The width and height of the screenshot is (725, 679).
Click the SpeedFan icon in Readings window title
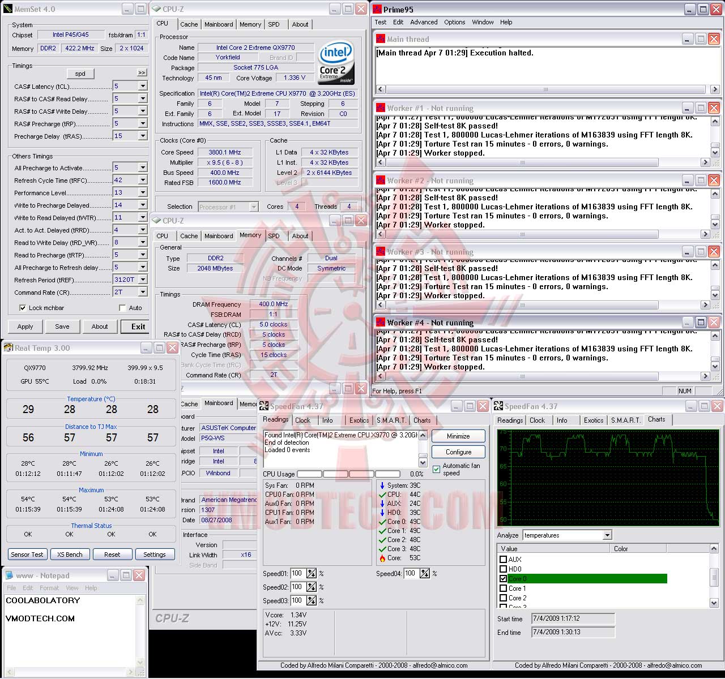click(264, 406)
